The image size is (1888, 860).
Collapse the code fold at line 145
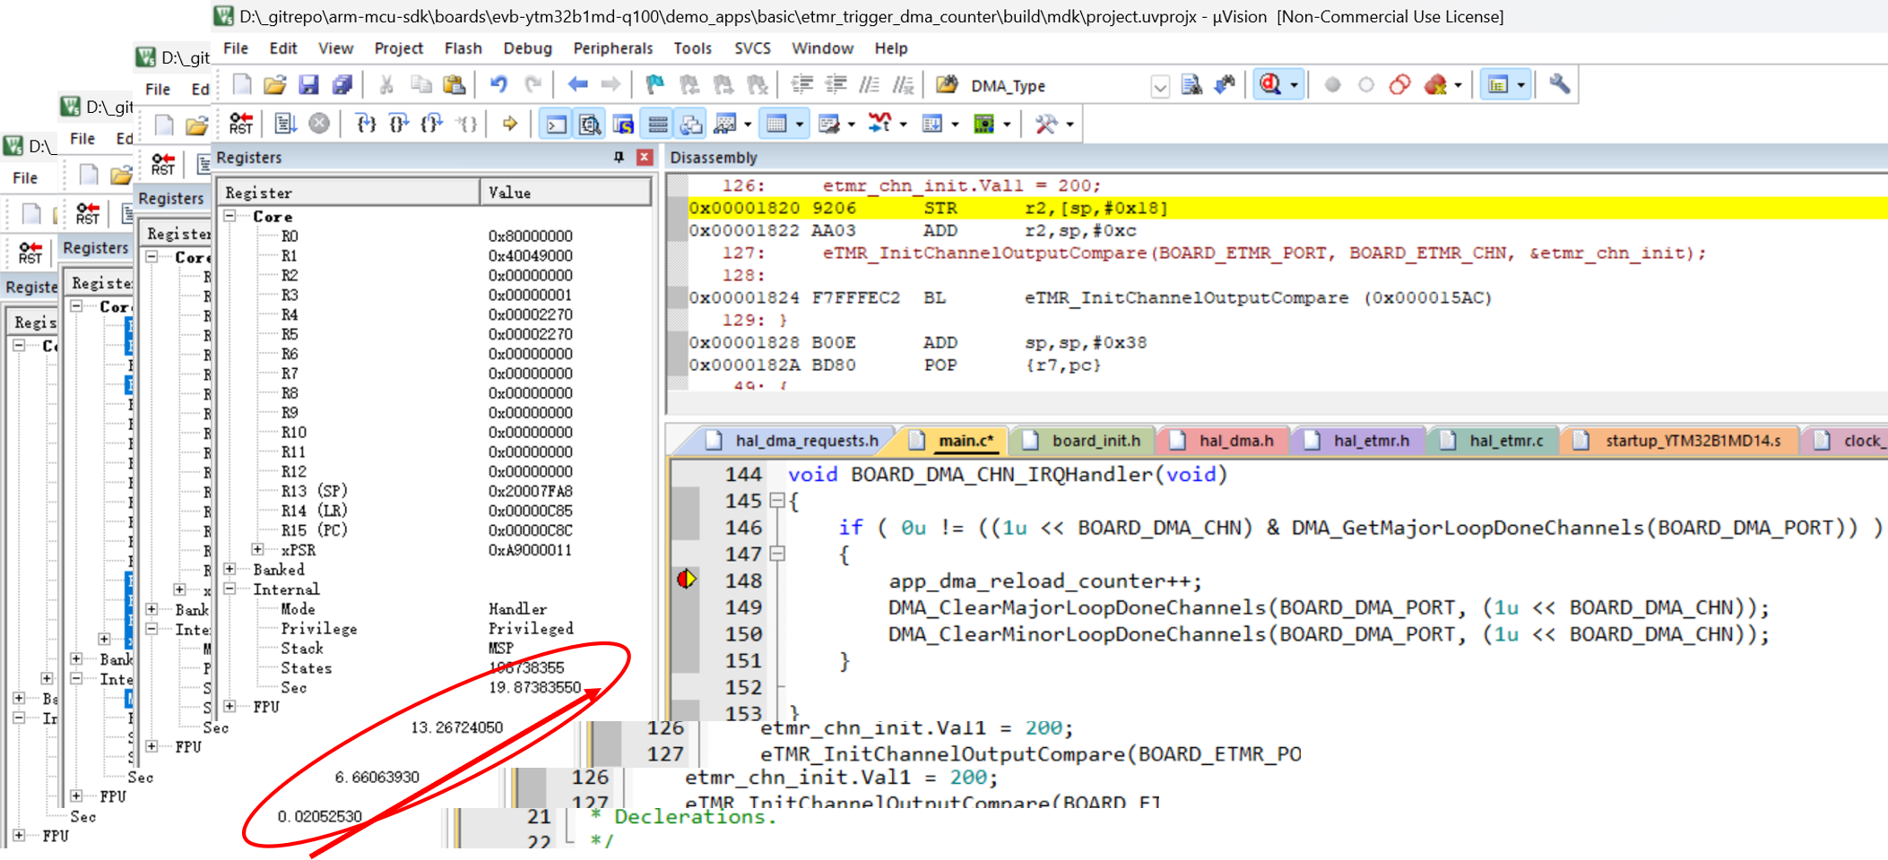[777, 501]
